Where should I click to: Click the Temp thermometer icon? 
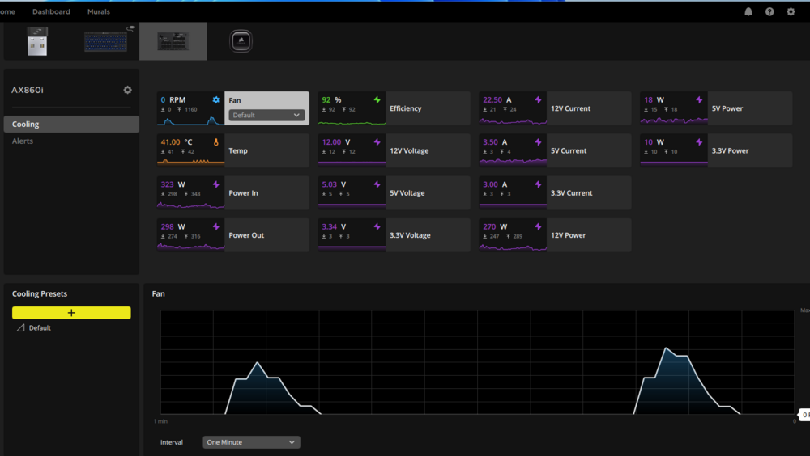[x=216, y=141]
